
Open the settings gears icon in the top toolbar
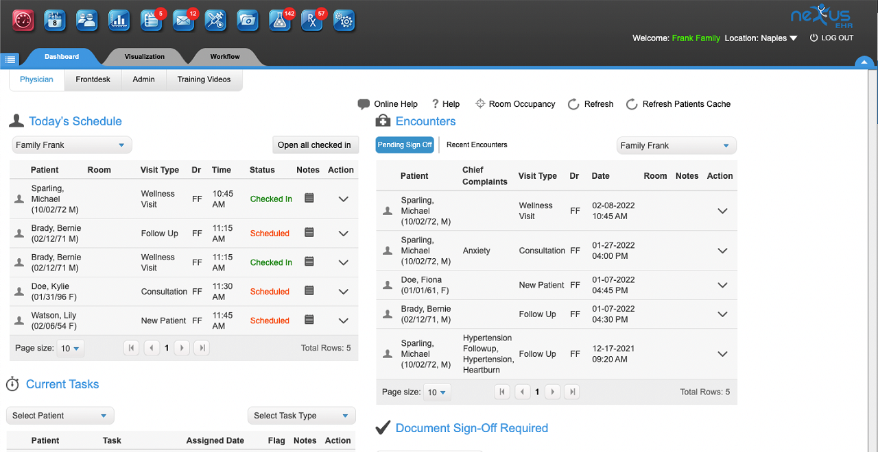point(344,21)
